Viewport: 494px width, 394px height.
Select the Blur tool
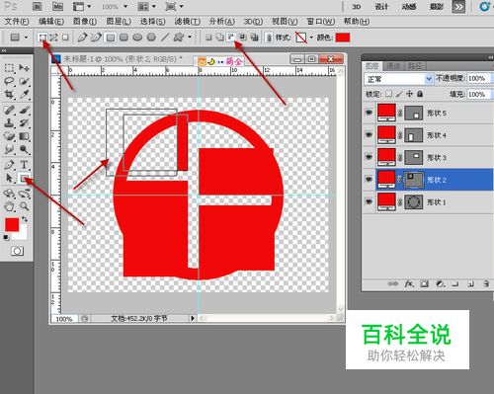pyautogui.click(x=9, y=149)
